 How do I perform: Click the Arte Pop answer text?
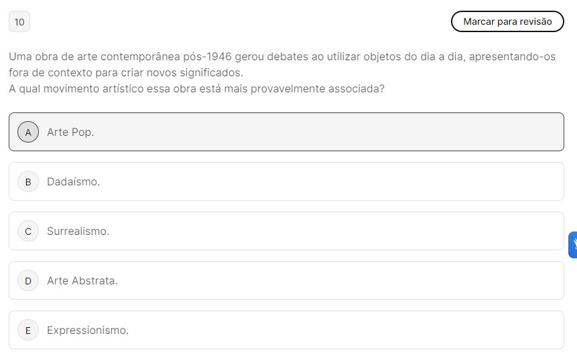click(70, 132)
